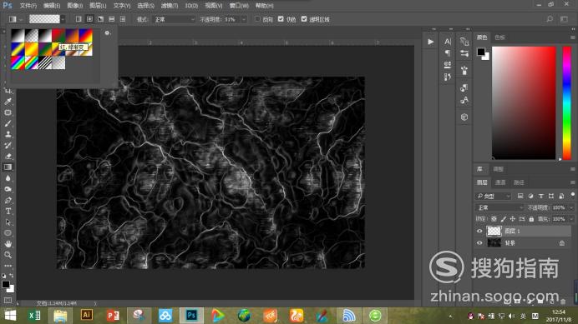This screenshot has height=324, width=578.
Task: Lock layer position with move icon
Action: tap(512, 219)
